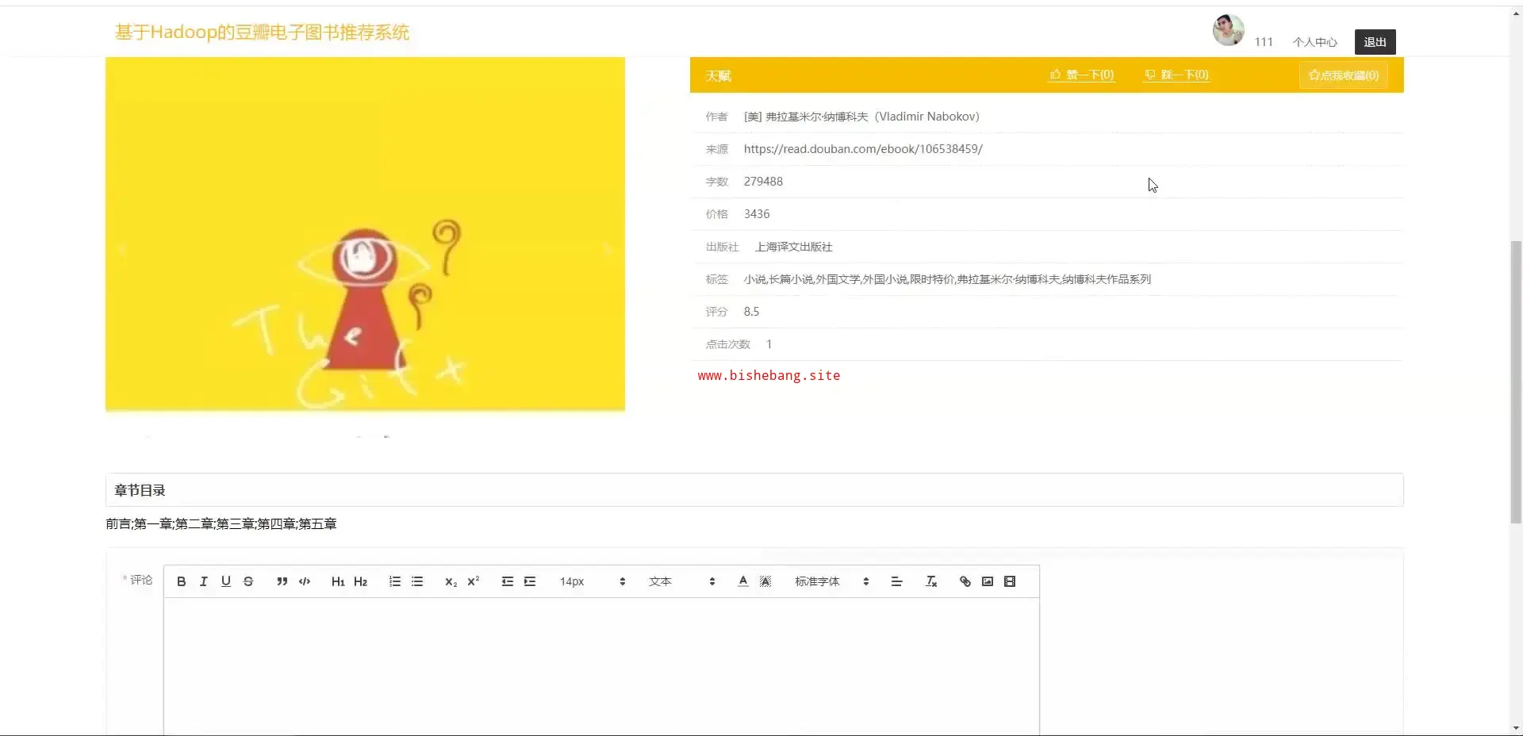Click the code block icon
Screen dimensions: 1523x736
pyautogui.click(x=305, y=581)
